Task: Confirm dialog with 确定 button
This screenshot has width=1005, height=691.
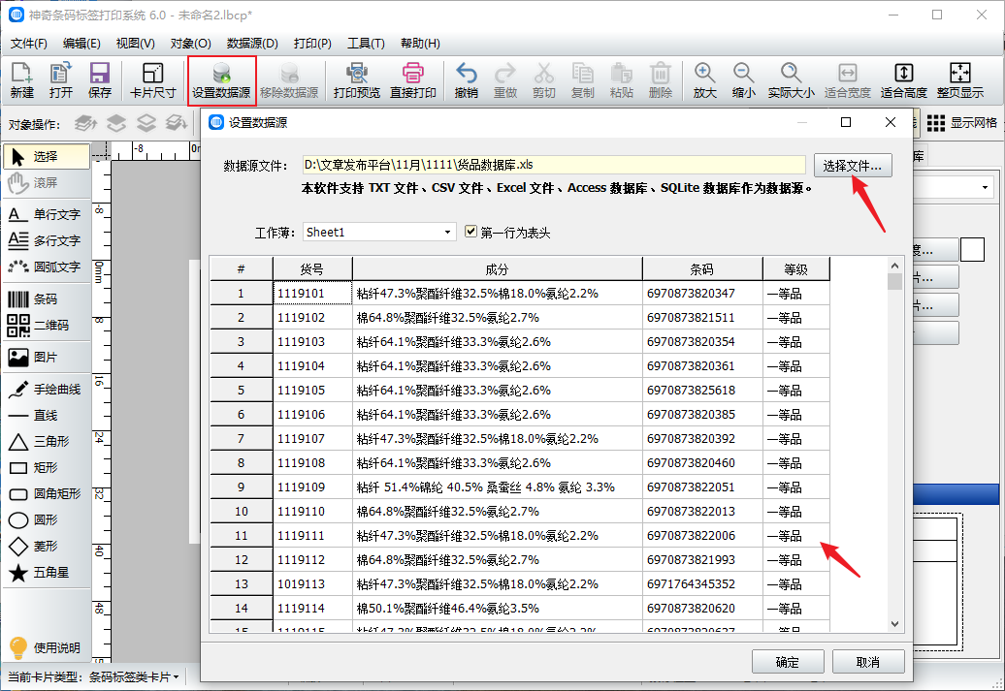Action: 788,662
